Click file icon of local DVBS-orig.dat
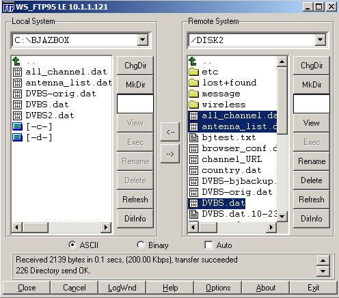This screenshot has height=298, width=339. (x=17, y=94)
